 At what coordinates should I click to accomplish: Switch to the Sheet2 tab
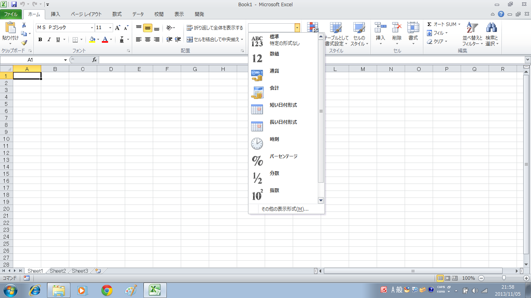(58, 271)
